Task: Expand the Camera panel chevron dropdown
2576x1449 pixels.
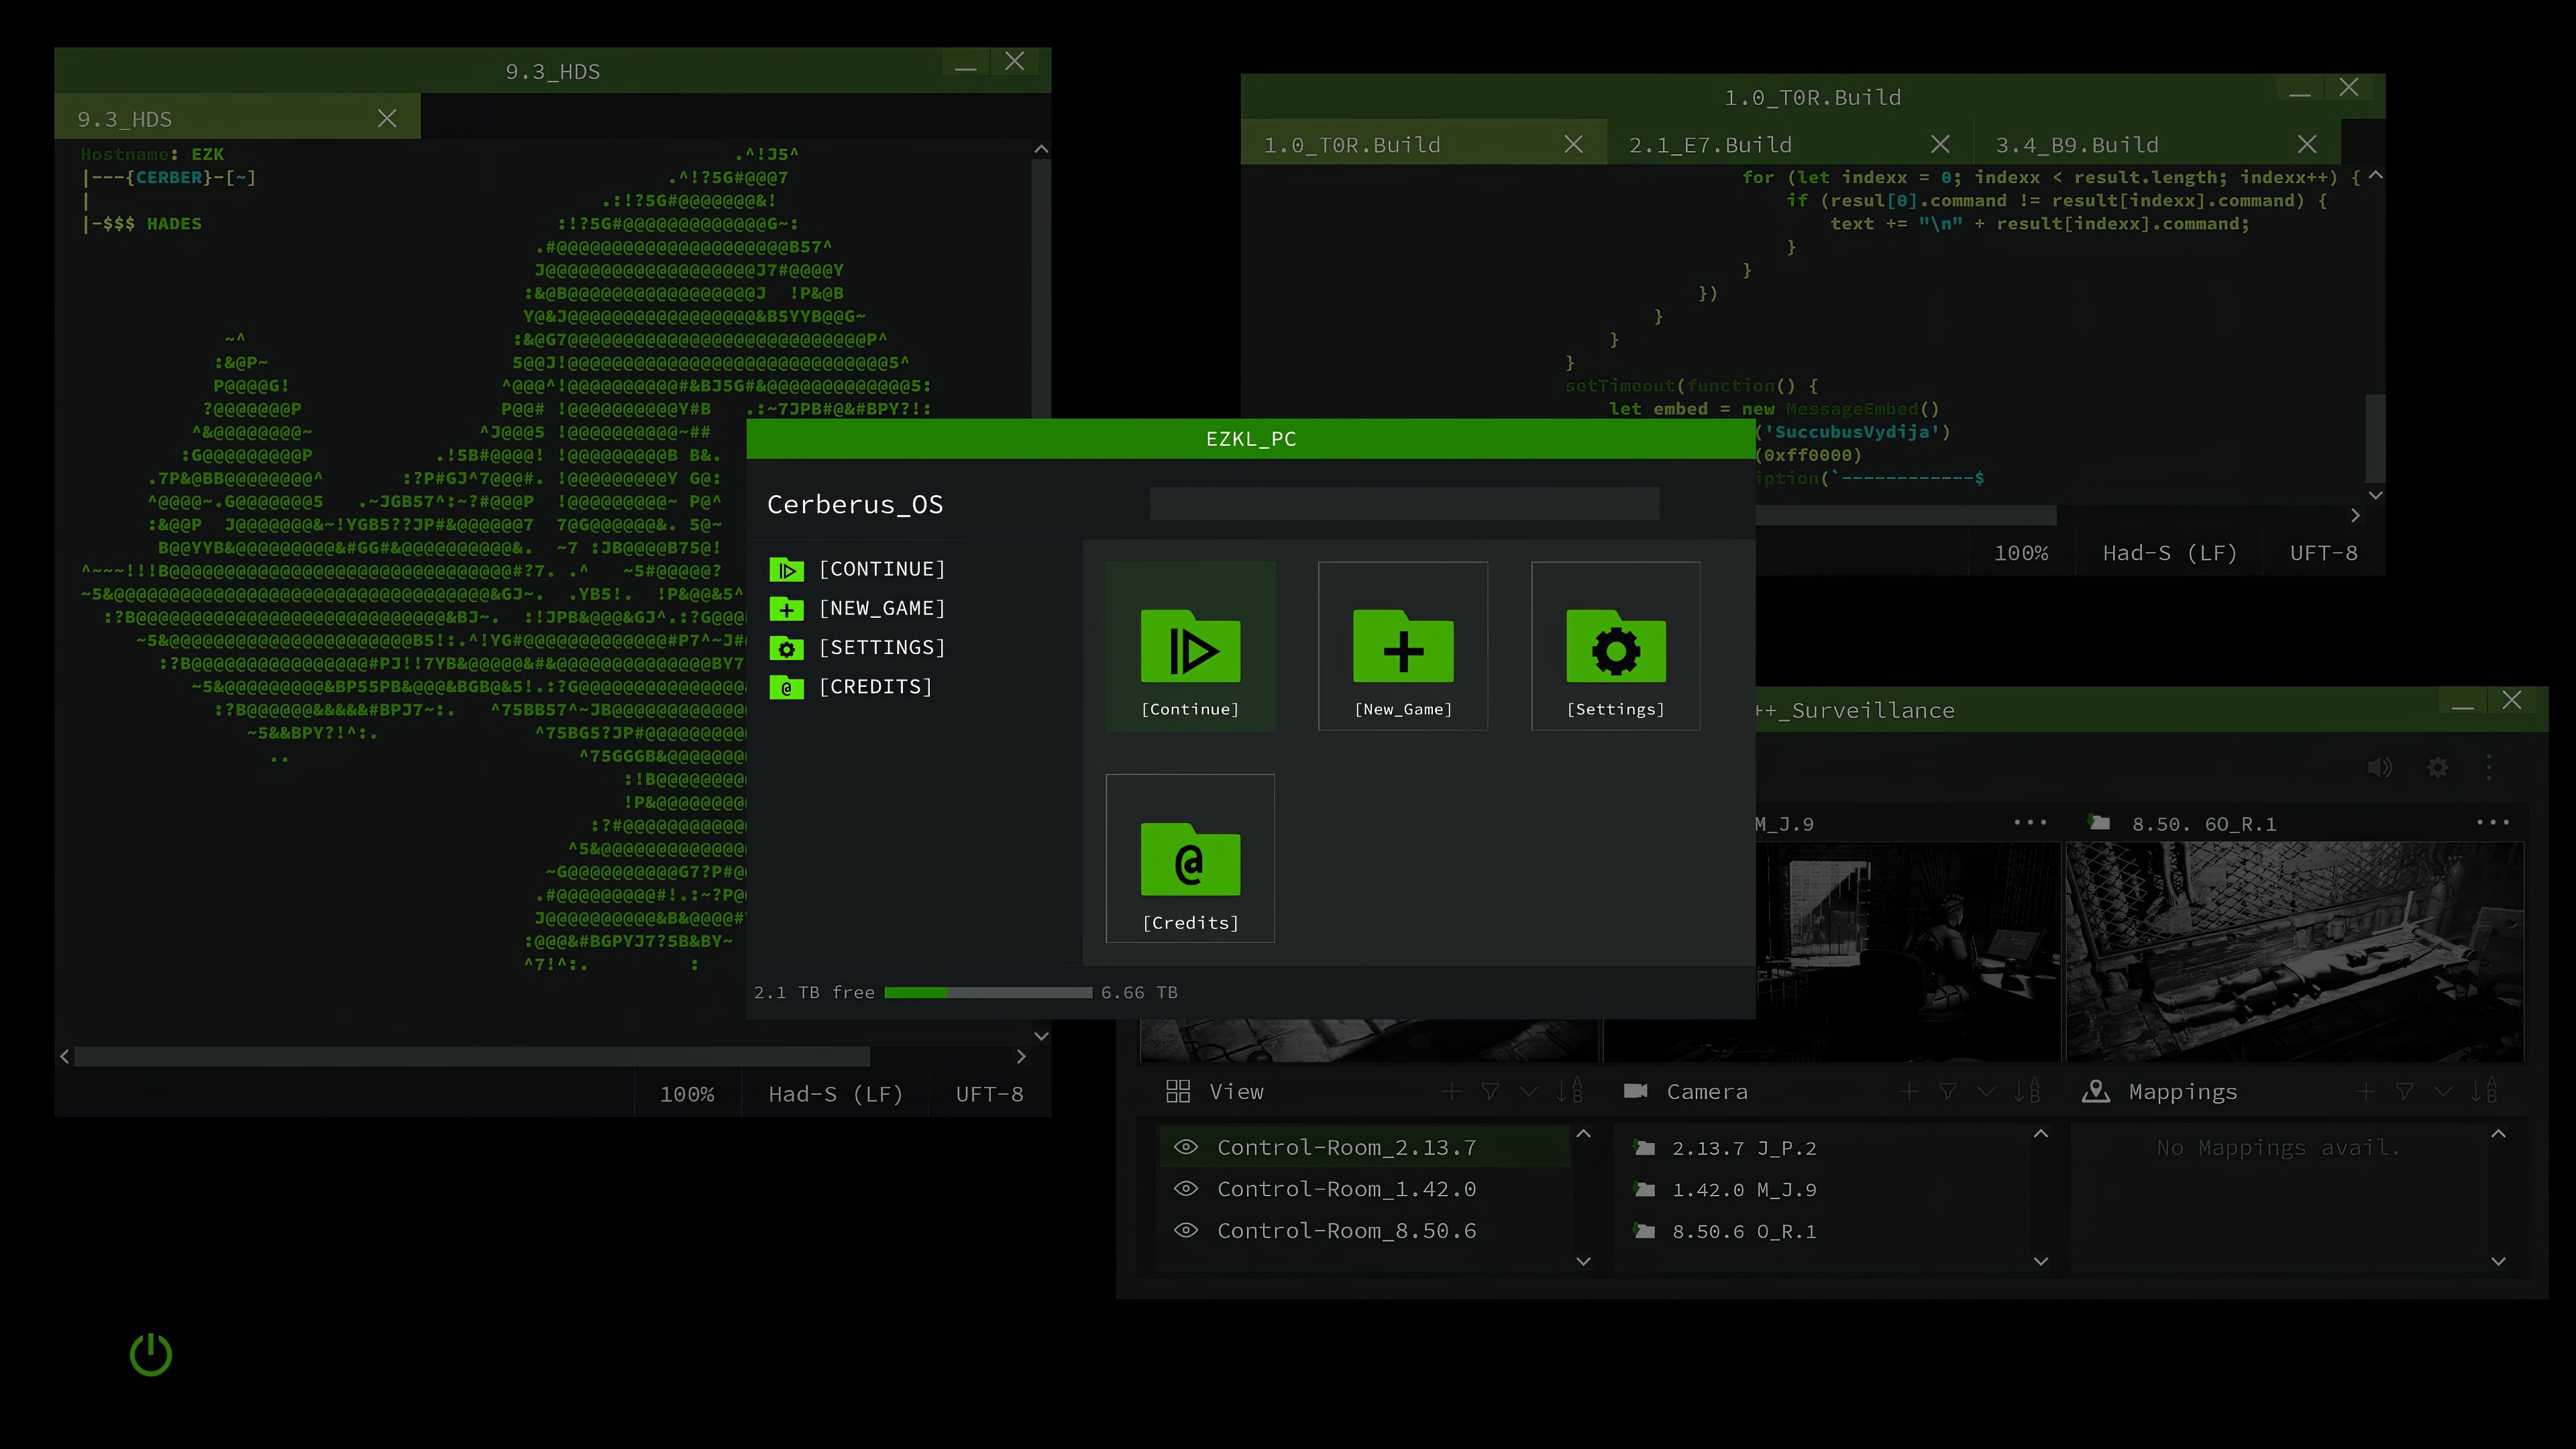Action: (1986, 1092)
